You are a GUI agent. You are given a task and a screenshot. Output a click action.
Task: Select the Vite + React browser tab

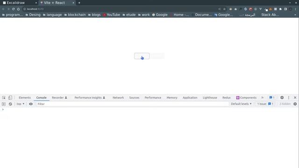click(x=57, y=3)
